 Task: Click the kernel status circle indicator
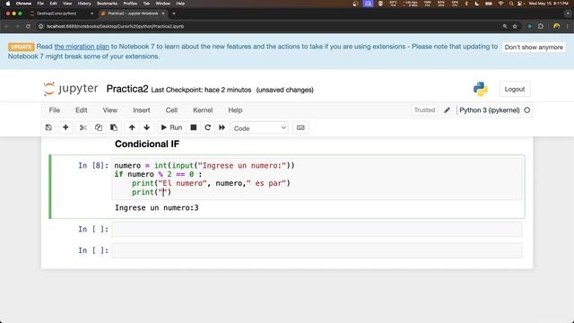point(526,110)
